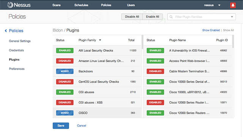Image resolution: width=243 pixels, height=137 pixels.
Task: Click plugin family list scrollbar
Action: point(142,42)
